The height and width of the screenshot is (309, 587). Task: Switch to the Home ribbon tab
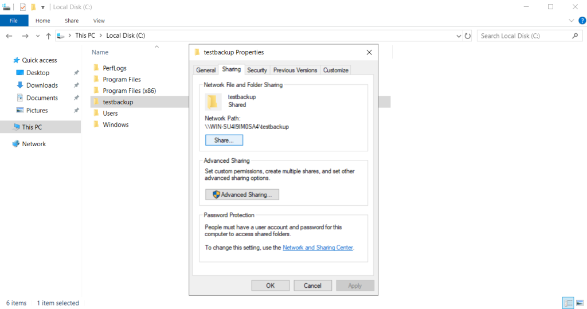[x=42, y=21]
